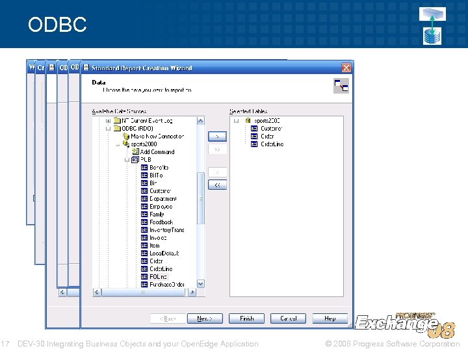Click the PUB schema icon
Image resolution: width=468 pixels, height=351 pixels.
[135, 159]
